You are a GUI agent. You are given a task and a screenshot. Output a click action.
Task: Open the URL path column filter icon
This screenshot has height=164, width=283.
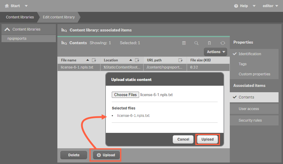point(180,60)
